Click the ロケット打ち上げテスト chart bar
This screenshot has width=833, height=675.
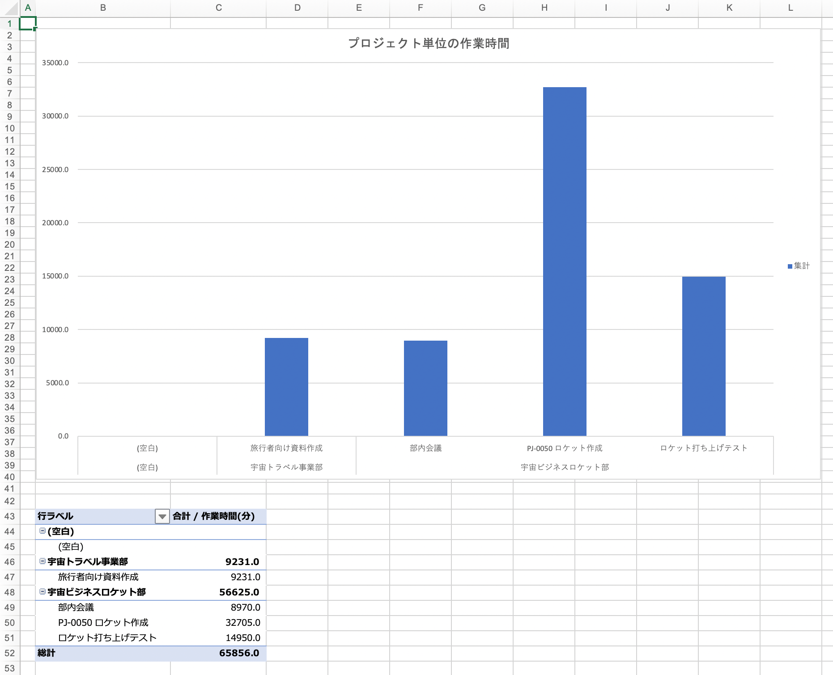(703, 356)
